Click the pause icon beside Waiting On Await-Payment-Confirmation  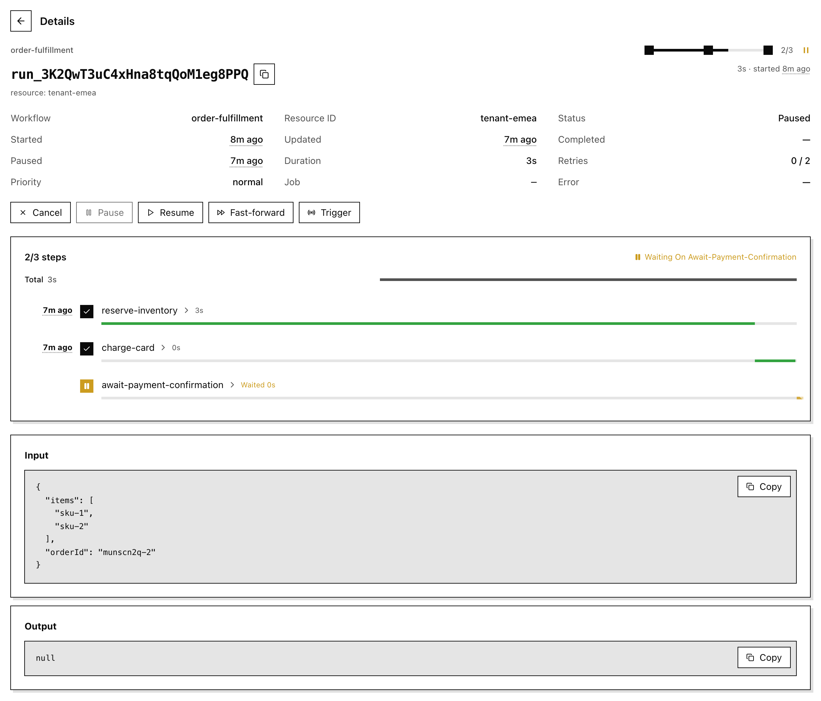tap(638, 257)
